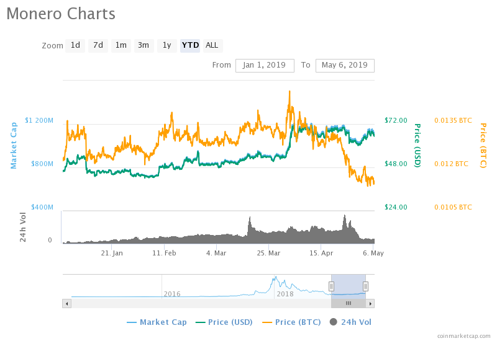This screenshot has width=497, height=341.
Task: Select the ALL zoom option
Action: 212,45
